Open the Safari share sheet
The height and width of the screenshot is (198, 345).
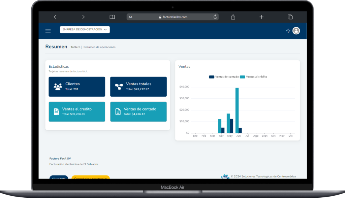point(233,17)
